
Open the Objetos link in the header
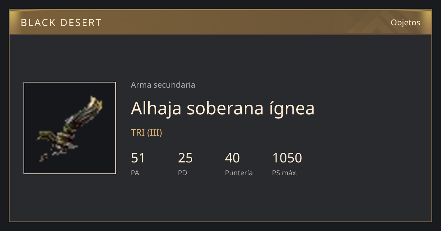[x=405, y=22]
